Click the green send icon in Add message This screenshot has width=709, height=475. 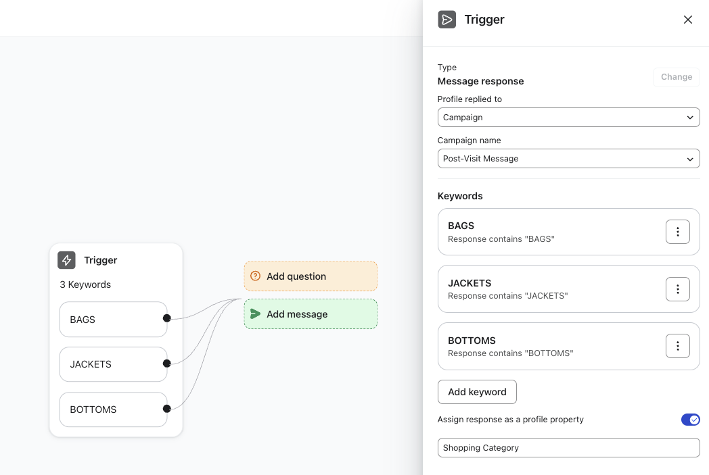pos(255,314)
